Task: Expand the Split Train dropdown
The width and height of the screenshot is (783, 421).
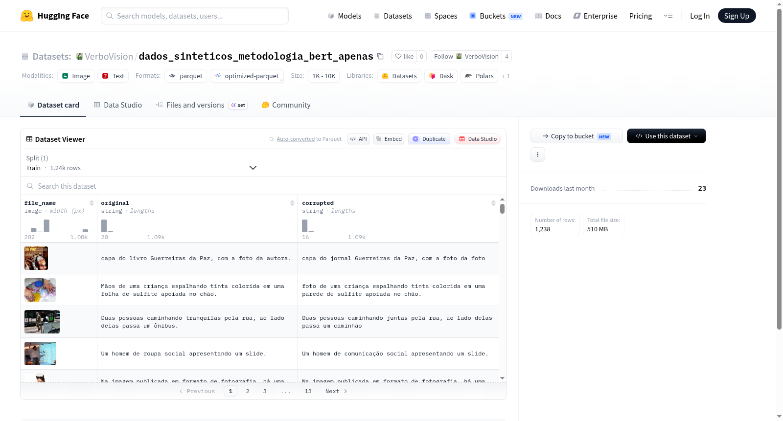Action: click(141, 163)
